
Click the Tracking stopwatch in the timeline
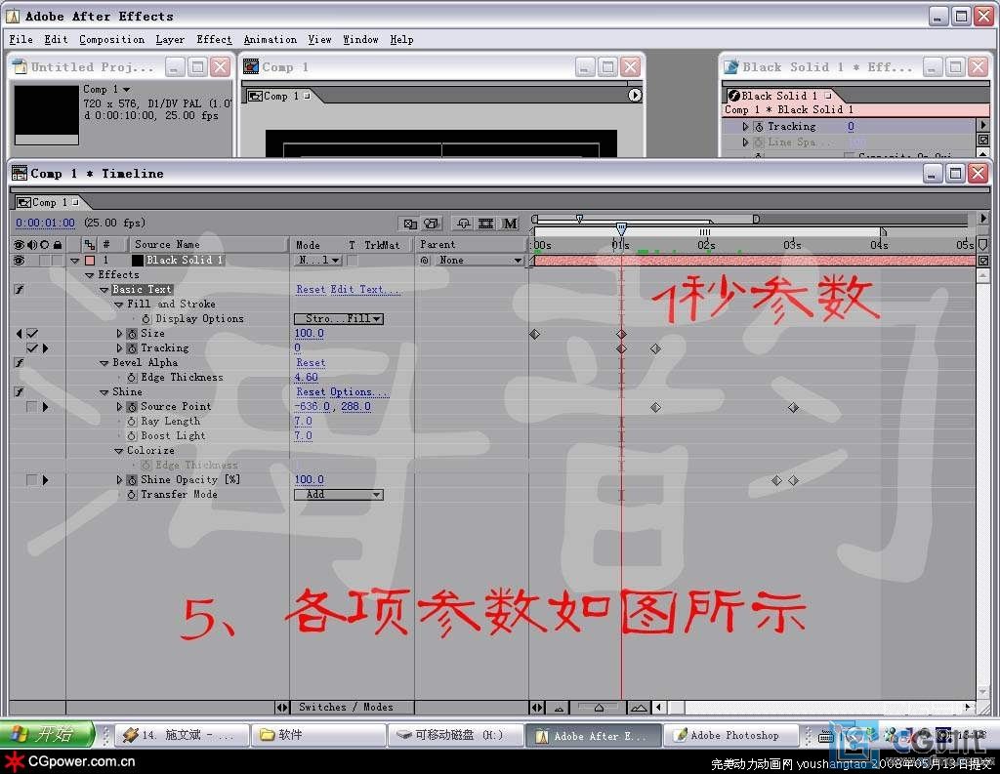132,348
